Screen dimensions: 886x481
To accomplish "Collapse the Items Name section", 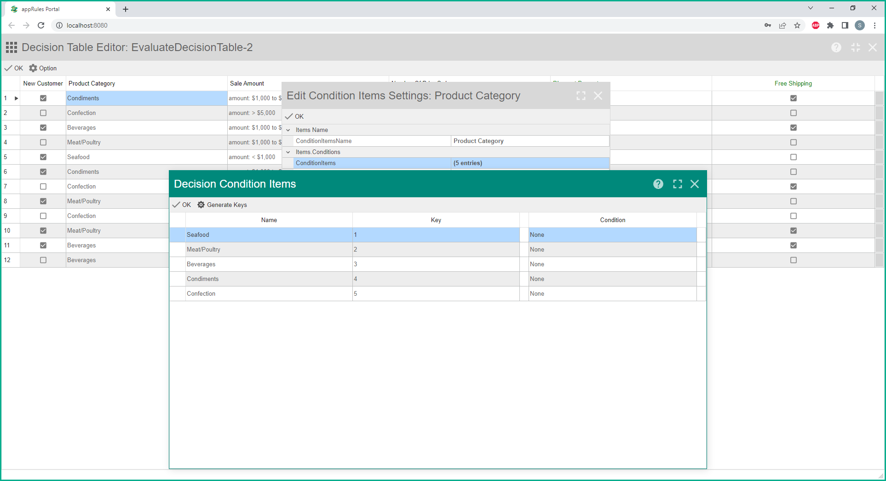I will (x=288, y=130).
